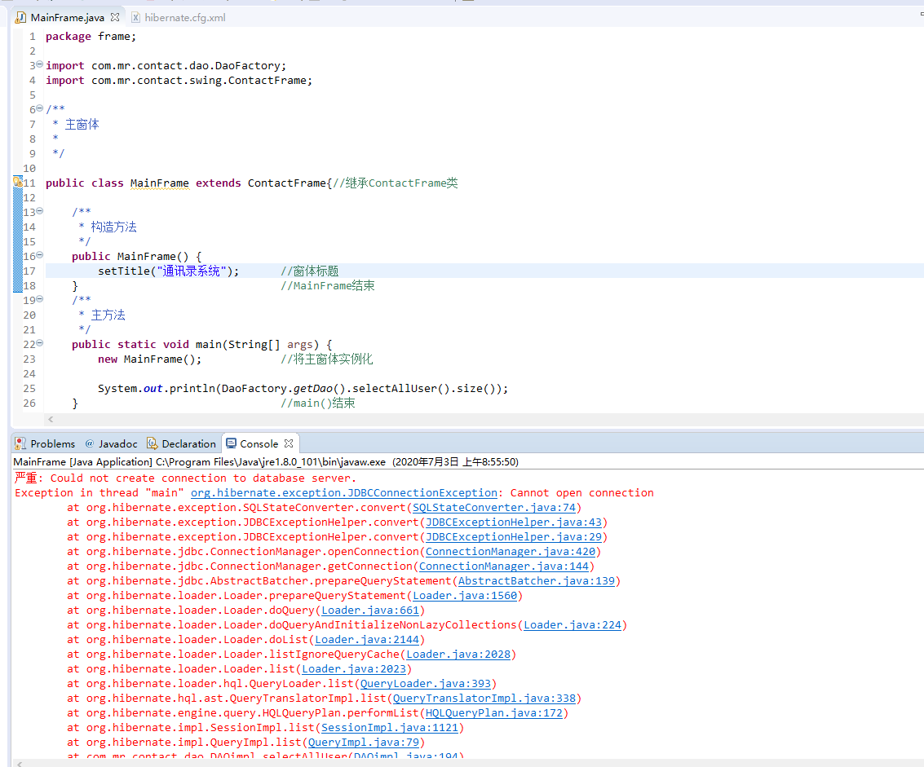
Task: Open the Javadoc tab
Action: (x=118, y=443)
